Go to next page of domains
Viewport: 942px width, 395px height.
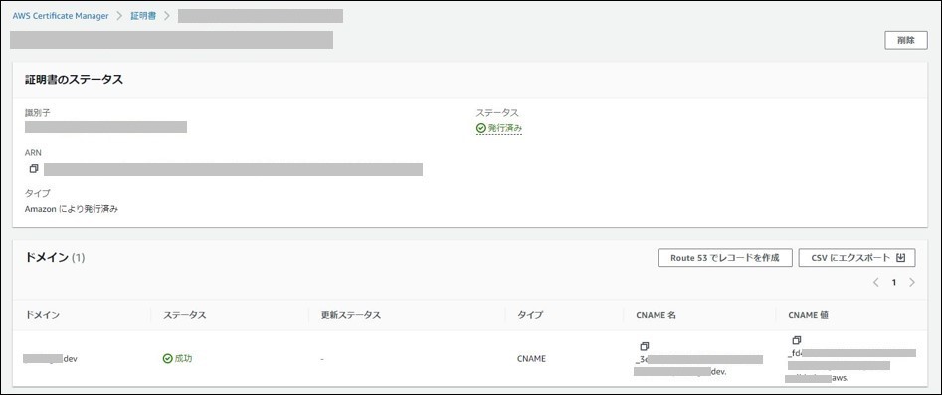[912, 282]
